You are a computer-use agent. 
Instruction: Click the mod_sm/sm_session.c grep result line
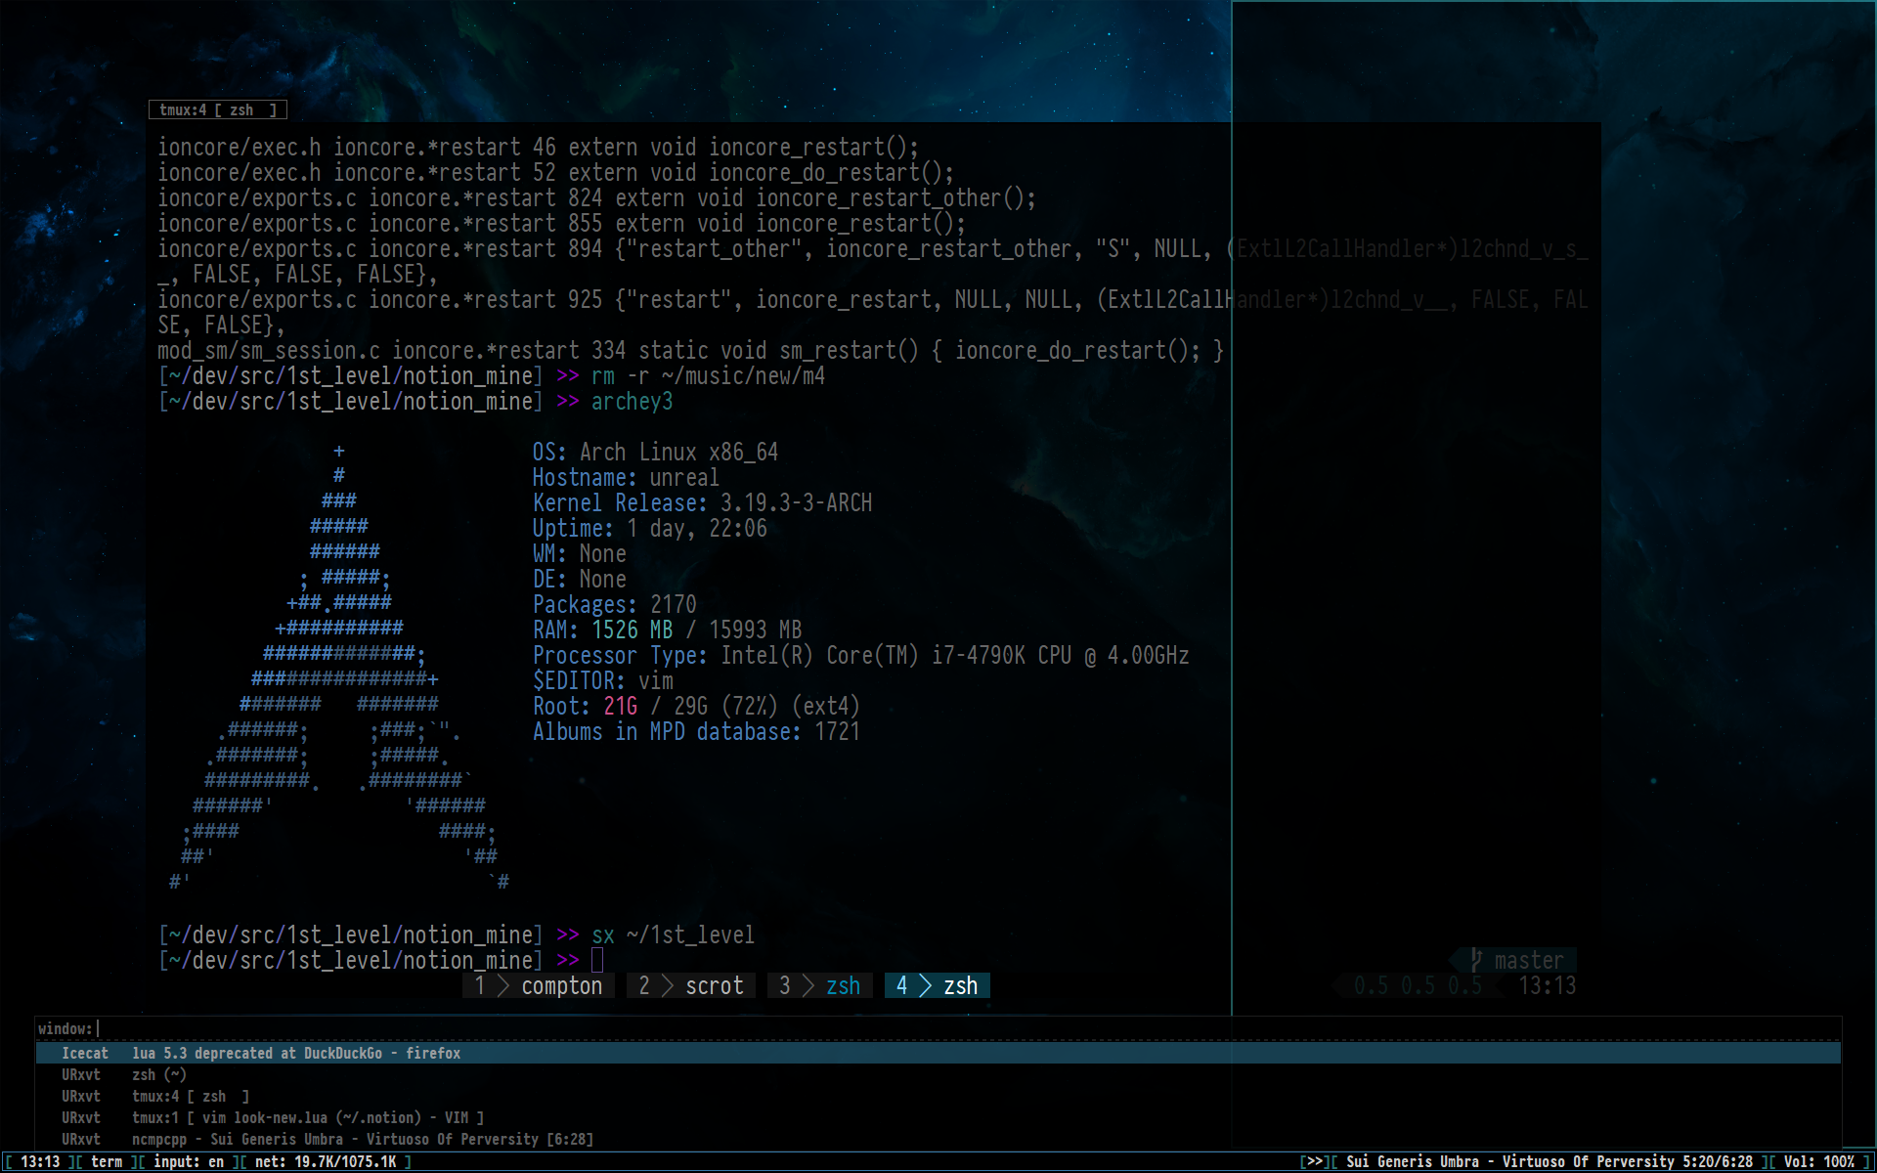coord(690,350)
